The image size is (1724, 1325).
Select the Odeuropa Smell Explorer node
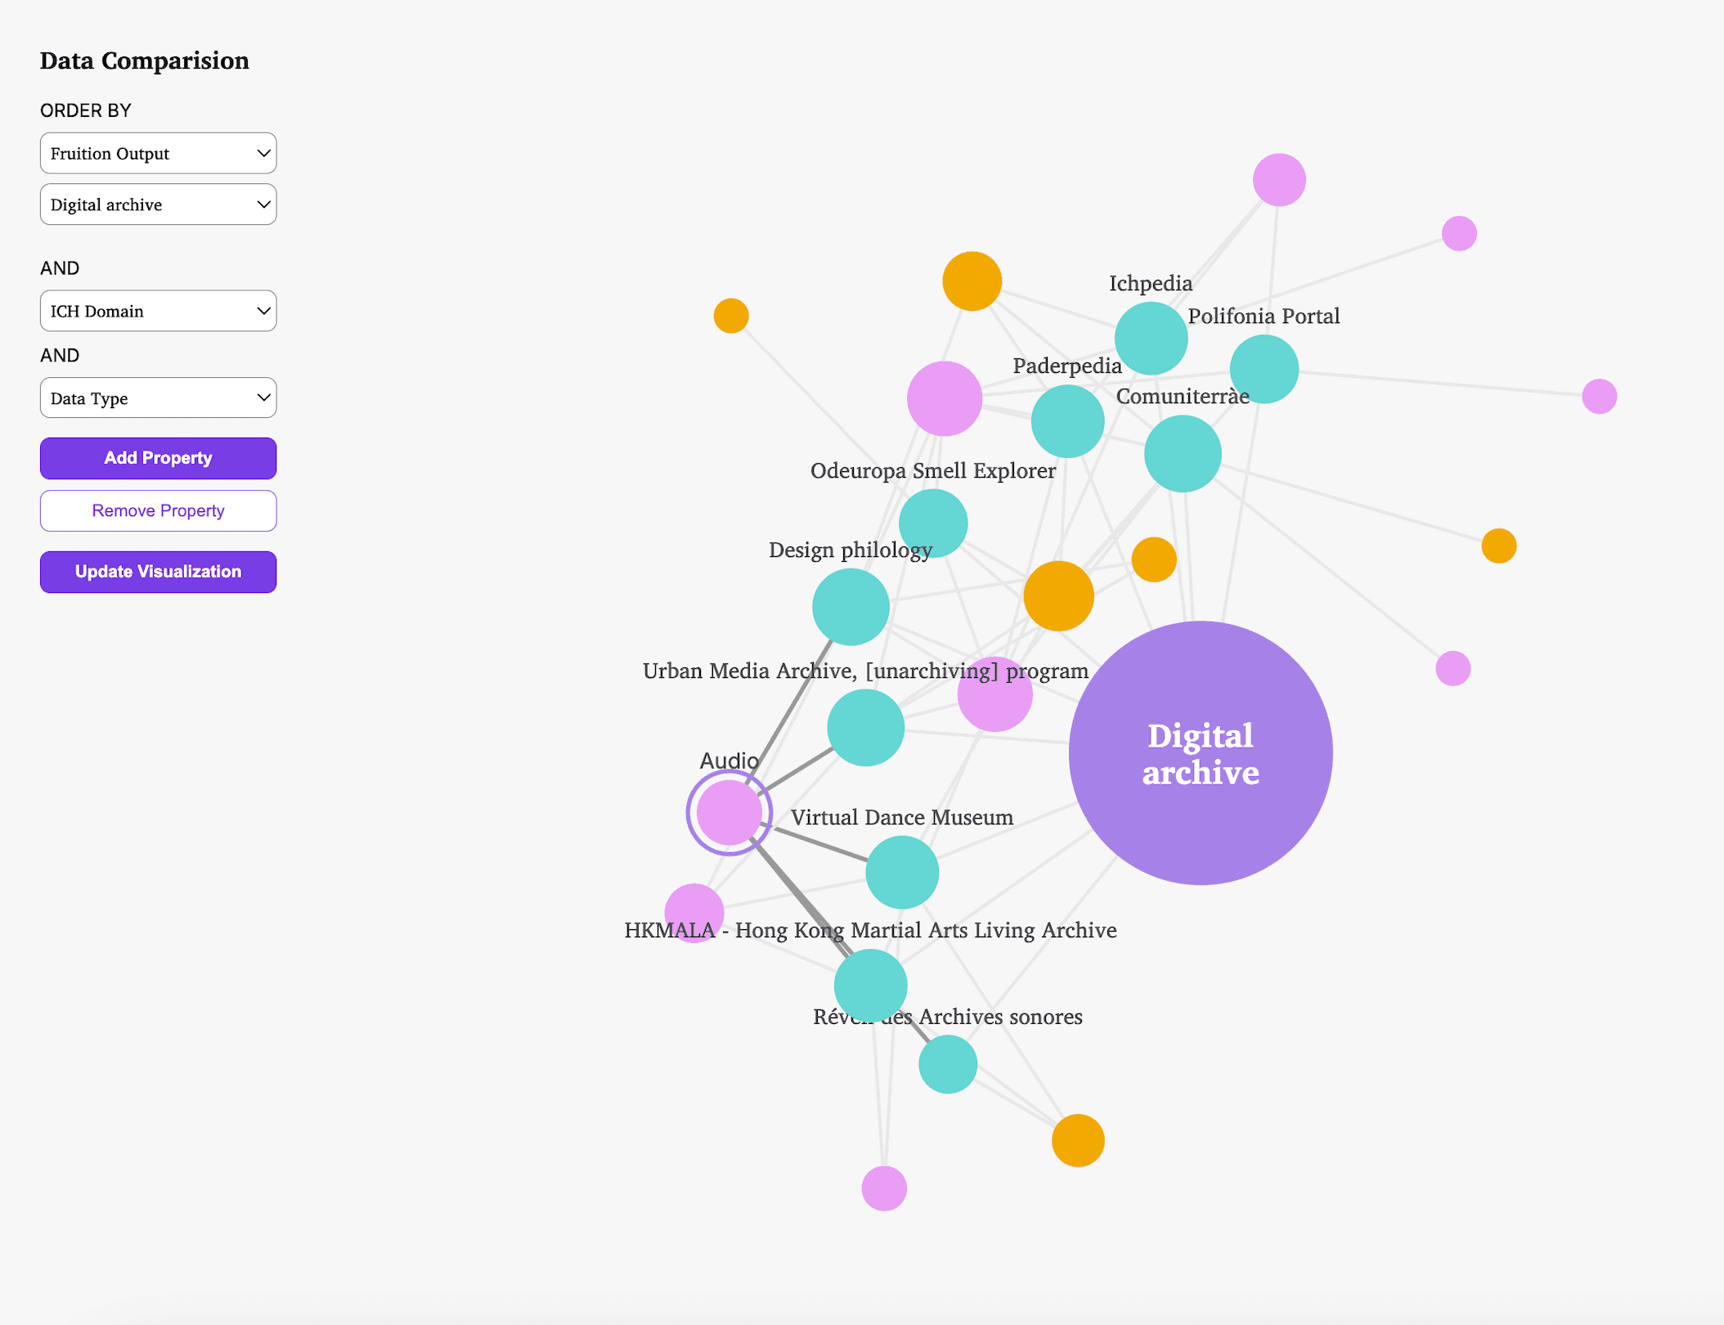tap(933, 523)
